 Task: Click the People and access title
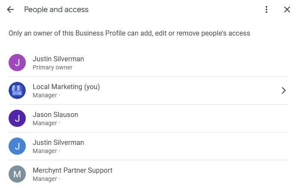pyautogui.click(x=56, y=9)
